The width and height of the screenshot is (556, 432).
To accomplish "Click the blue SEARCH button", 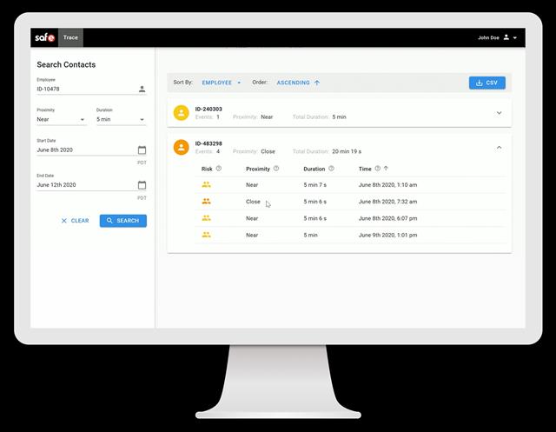I will (x=123, y=221).
